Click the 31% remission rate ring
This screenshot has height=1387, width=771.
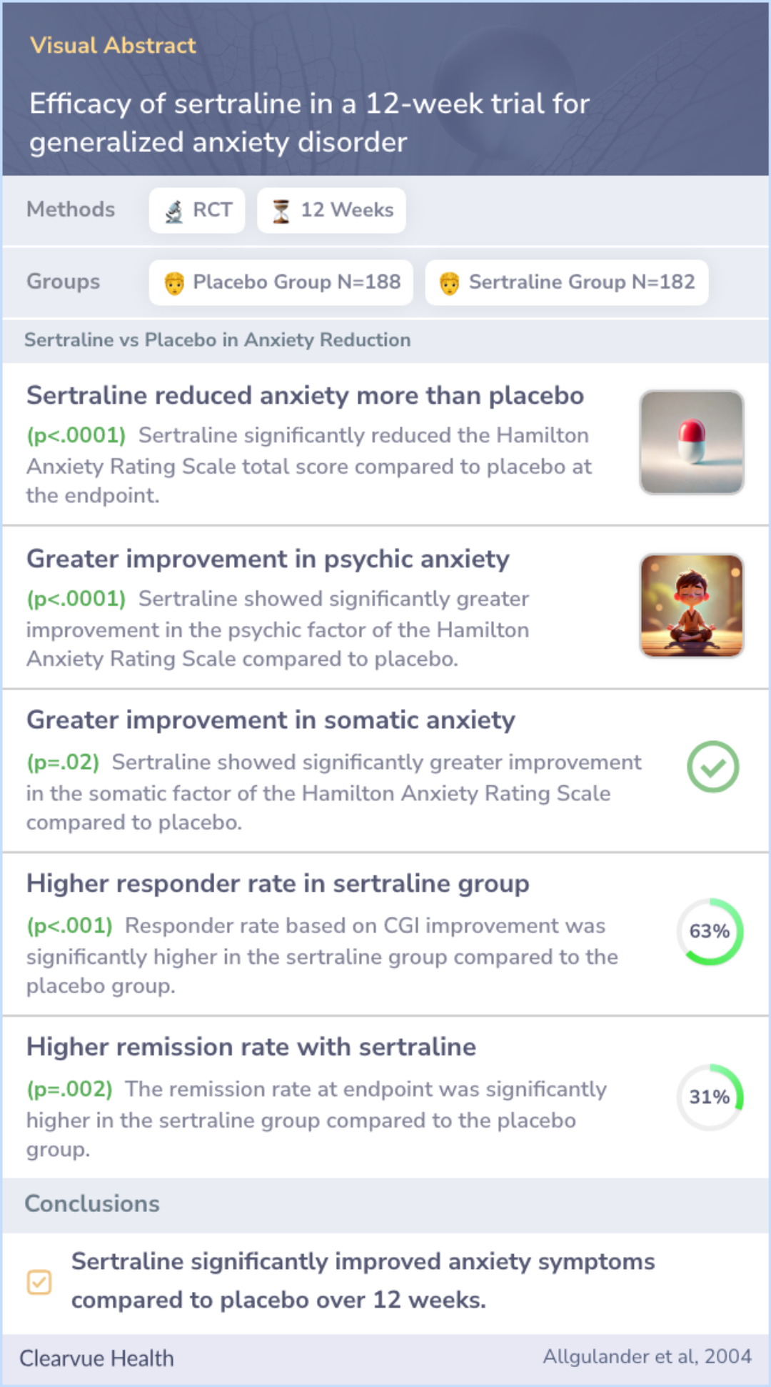(710, 1098)
